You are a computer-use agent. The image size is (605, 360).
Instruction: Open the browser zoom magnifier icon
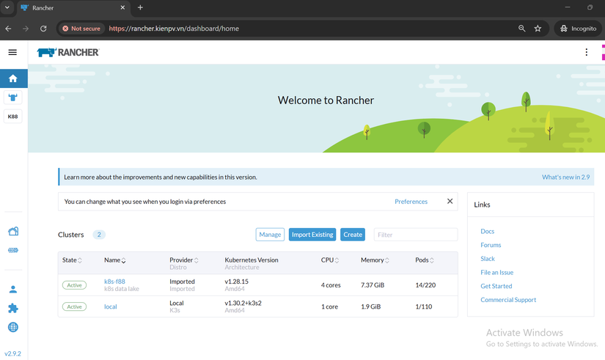pos(521,29)
